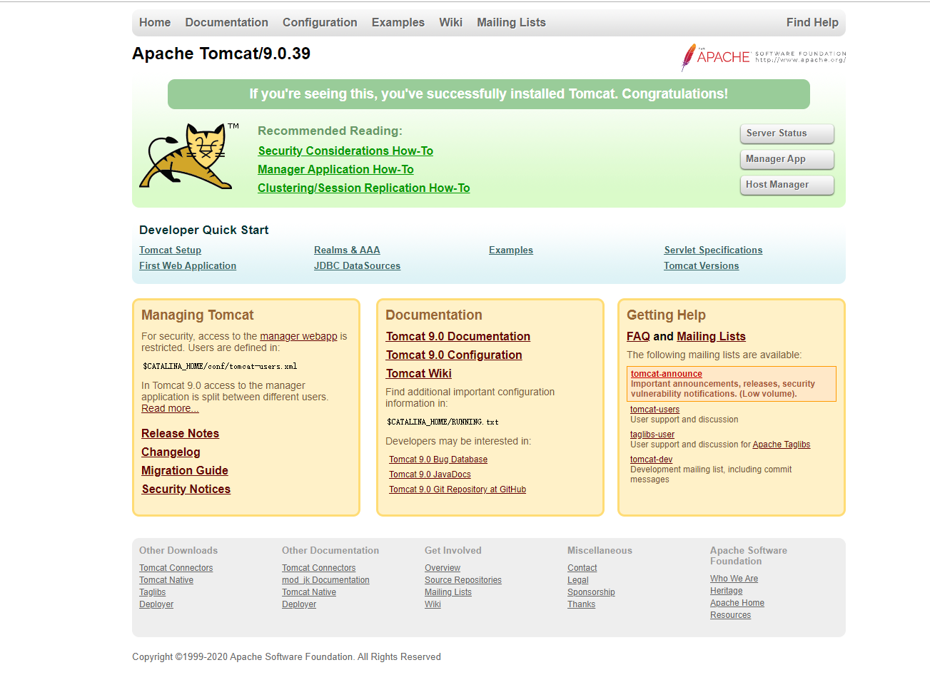Click Find Help at the top right
Viewport: 930px width, 675px height.
point(812,22)
